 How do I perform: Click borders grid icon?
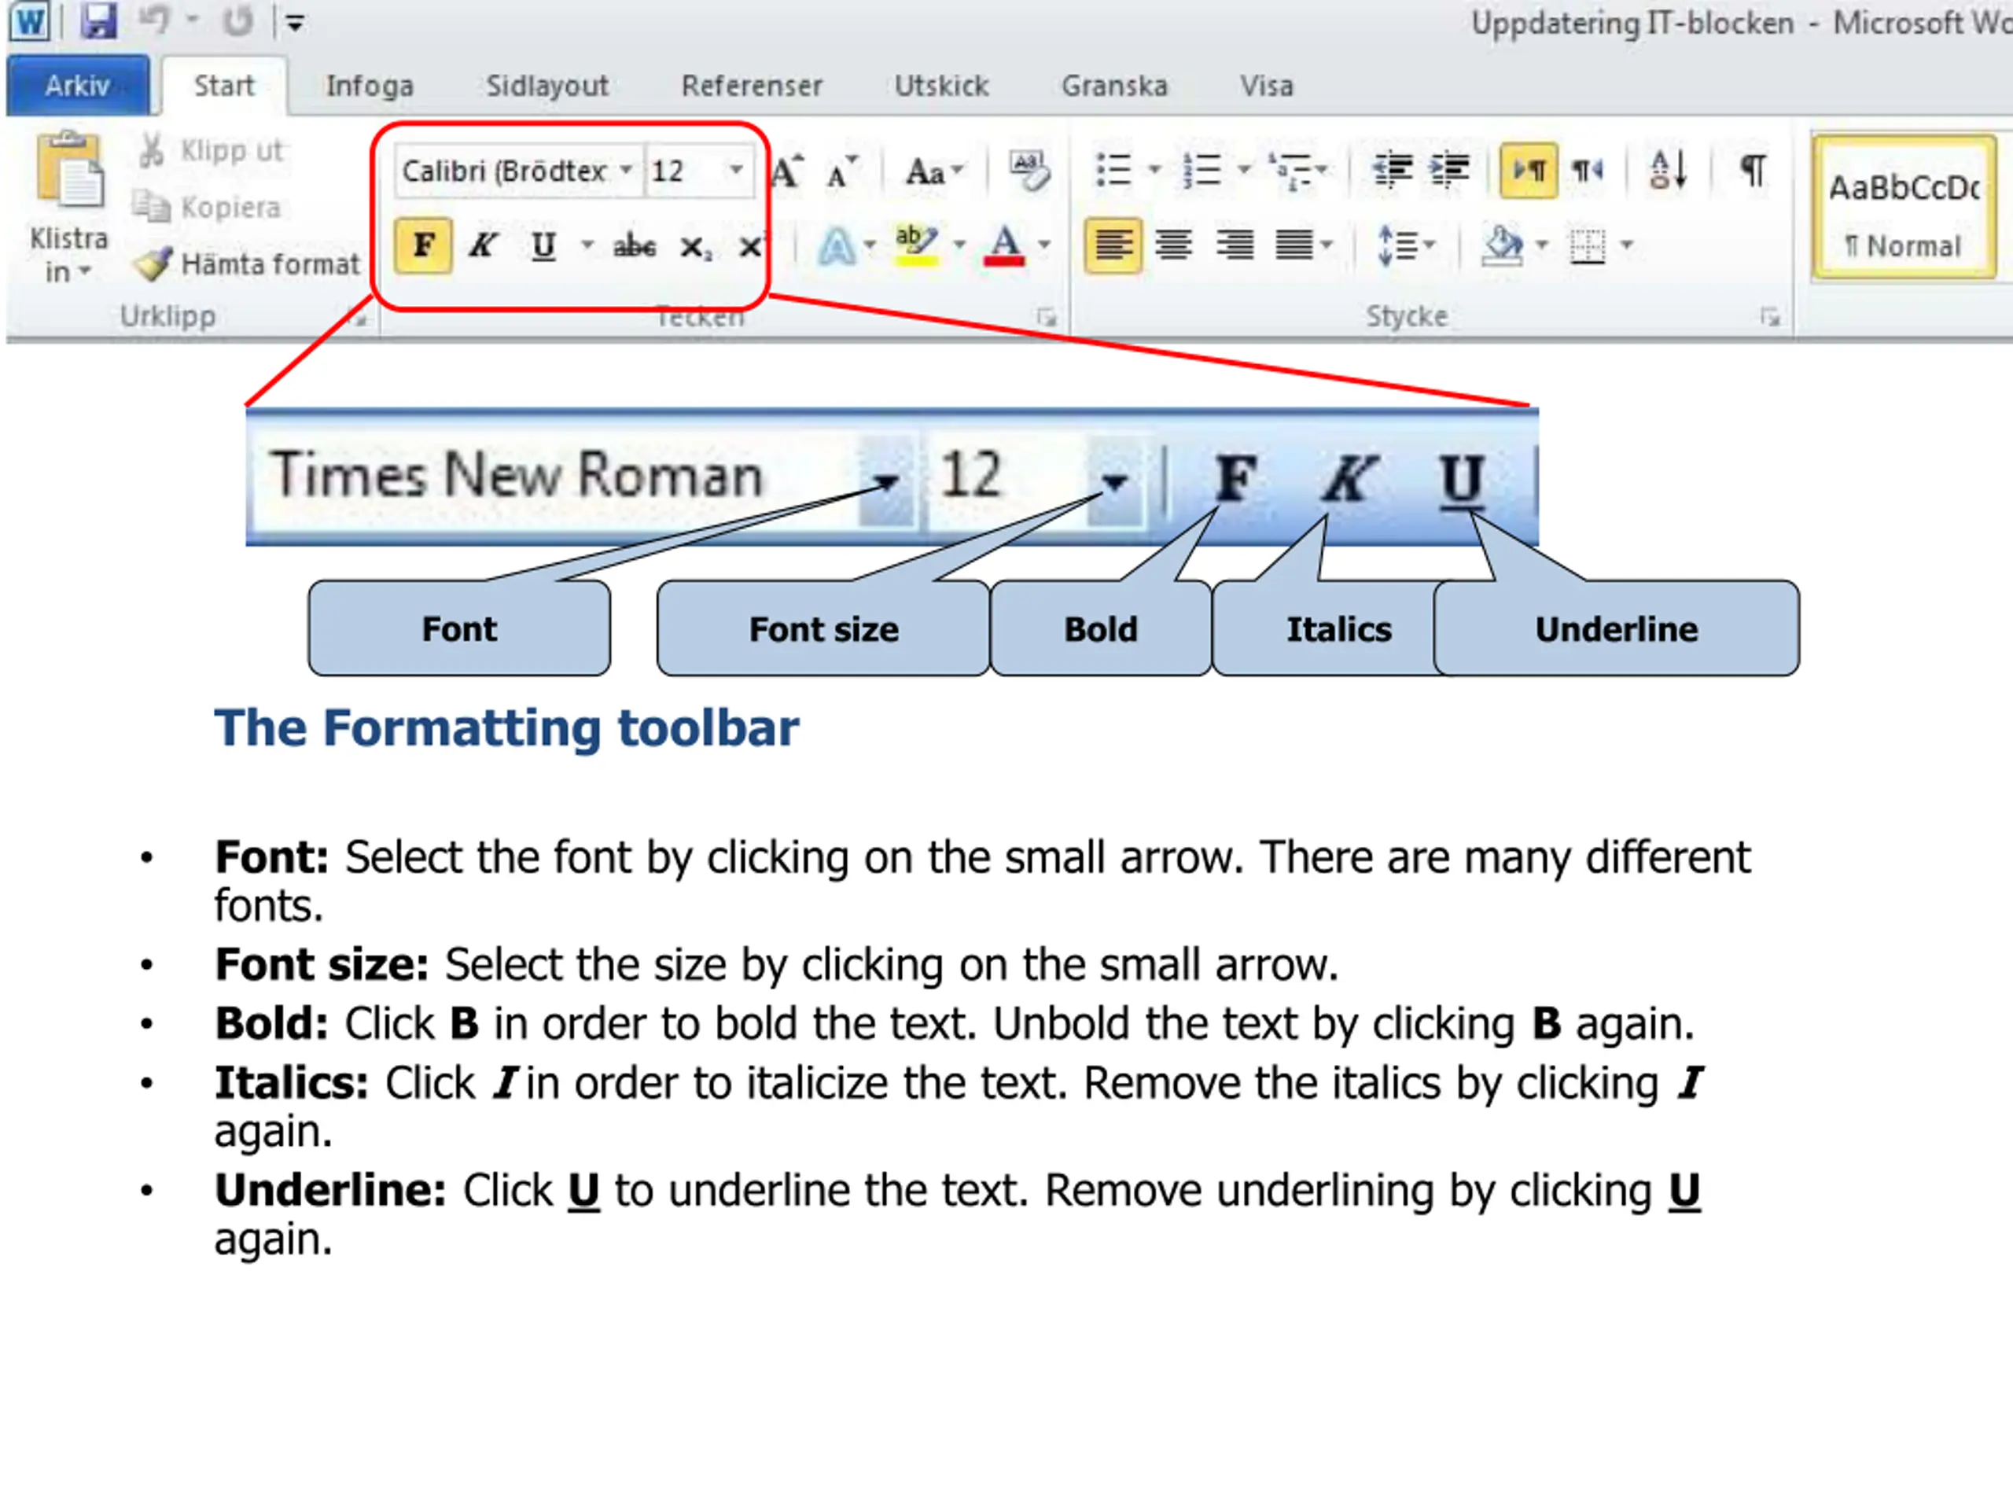1588,245
